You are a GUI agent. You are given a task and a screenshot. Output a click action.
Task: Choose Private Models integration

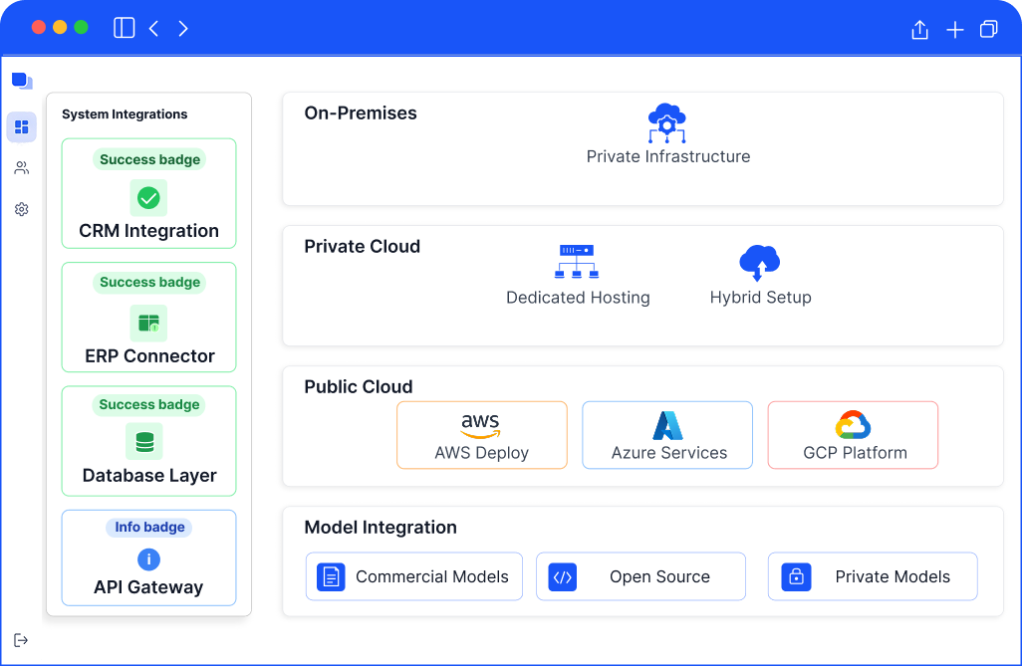pos(873,576)
